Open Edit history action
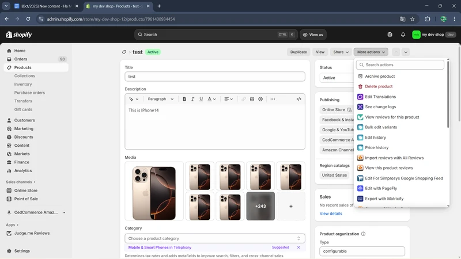Image resolution: width=461 pixels, height=259 pixels. (x=400, y=138)
